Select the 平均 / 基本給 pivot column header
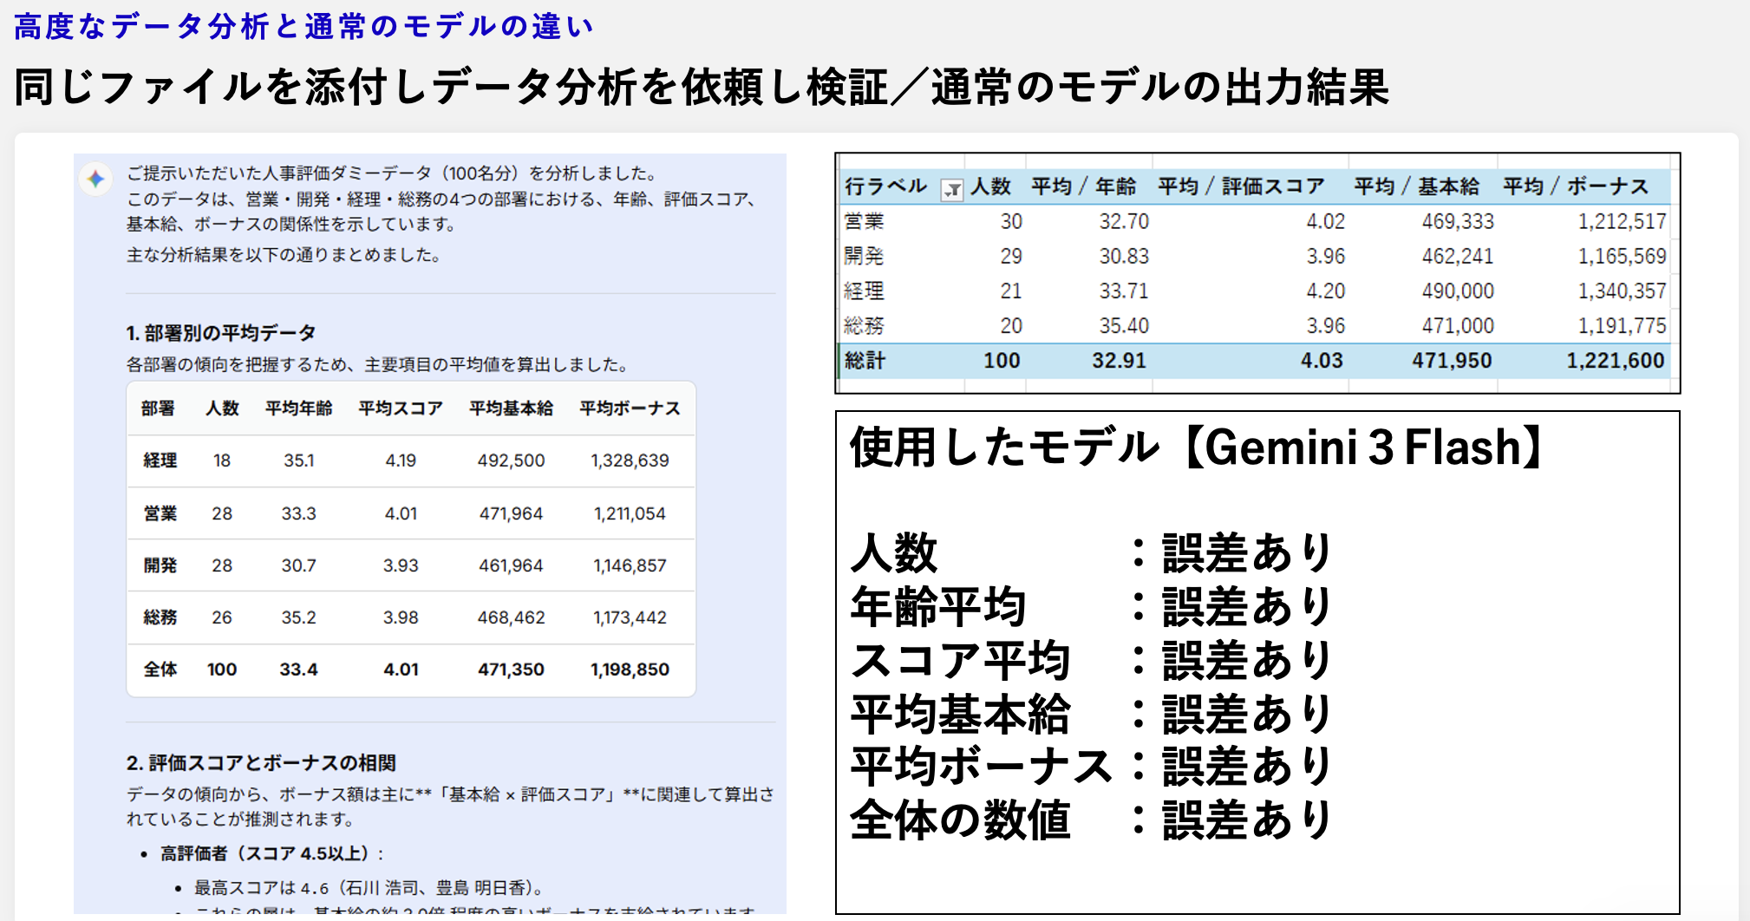The height and width of the screenshot is (921, 1750). (1416, 186)
